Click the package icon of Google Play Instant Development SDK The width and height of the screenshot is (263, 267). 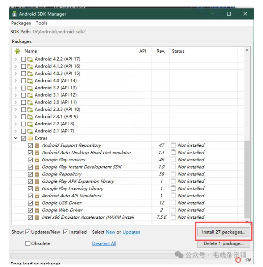point(37,167)
